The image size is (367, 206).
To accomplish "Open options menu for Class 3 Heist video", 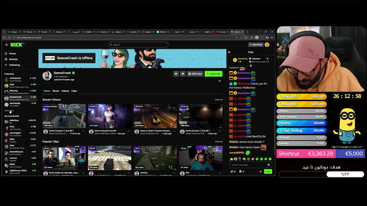I will [x=174, y=131].
